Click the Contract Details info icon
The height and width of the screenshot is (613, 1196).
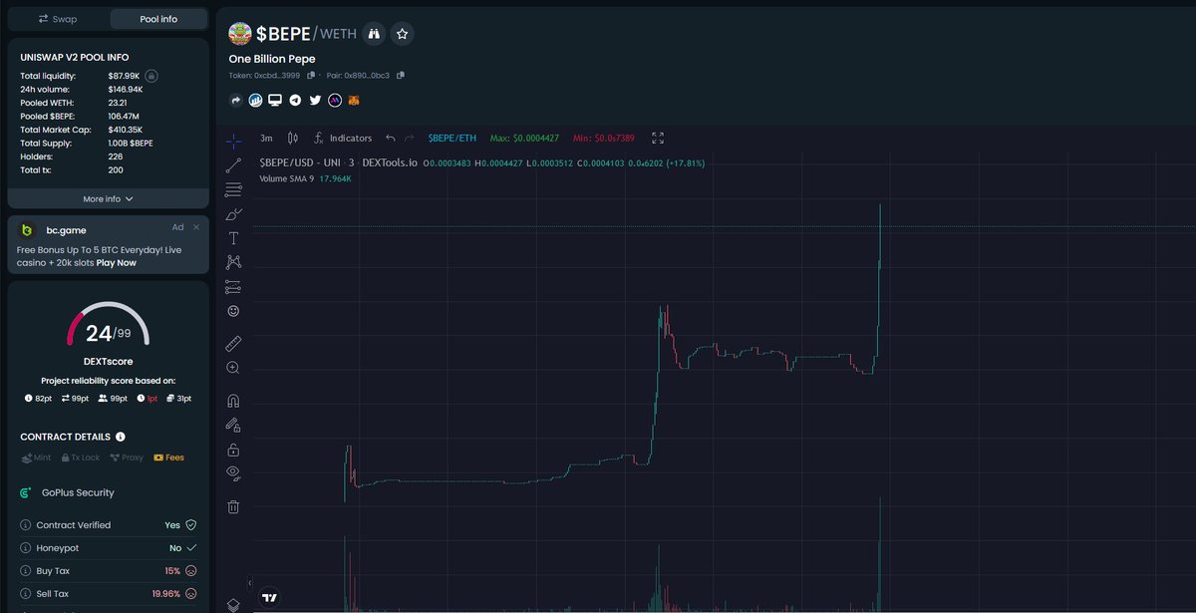[121, 437]
